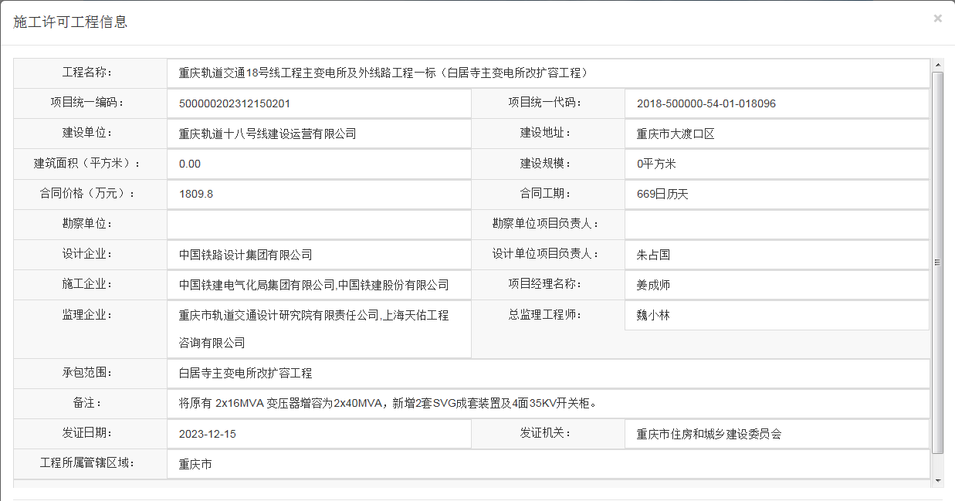Viewport: 955px width, 501px height.
Task: Click chief supervisor name 魏小林
Action: 653,315
